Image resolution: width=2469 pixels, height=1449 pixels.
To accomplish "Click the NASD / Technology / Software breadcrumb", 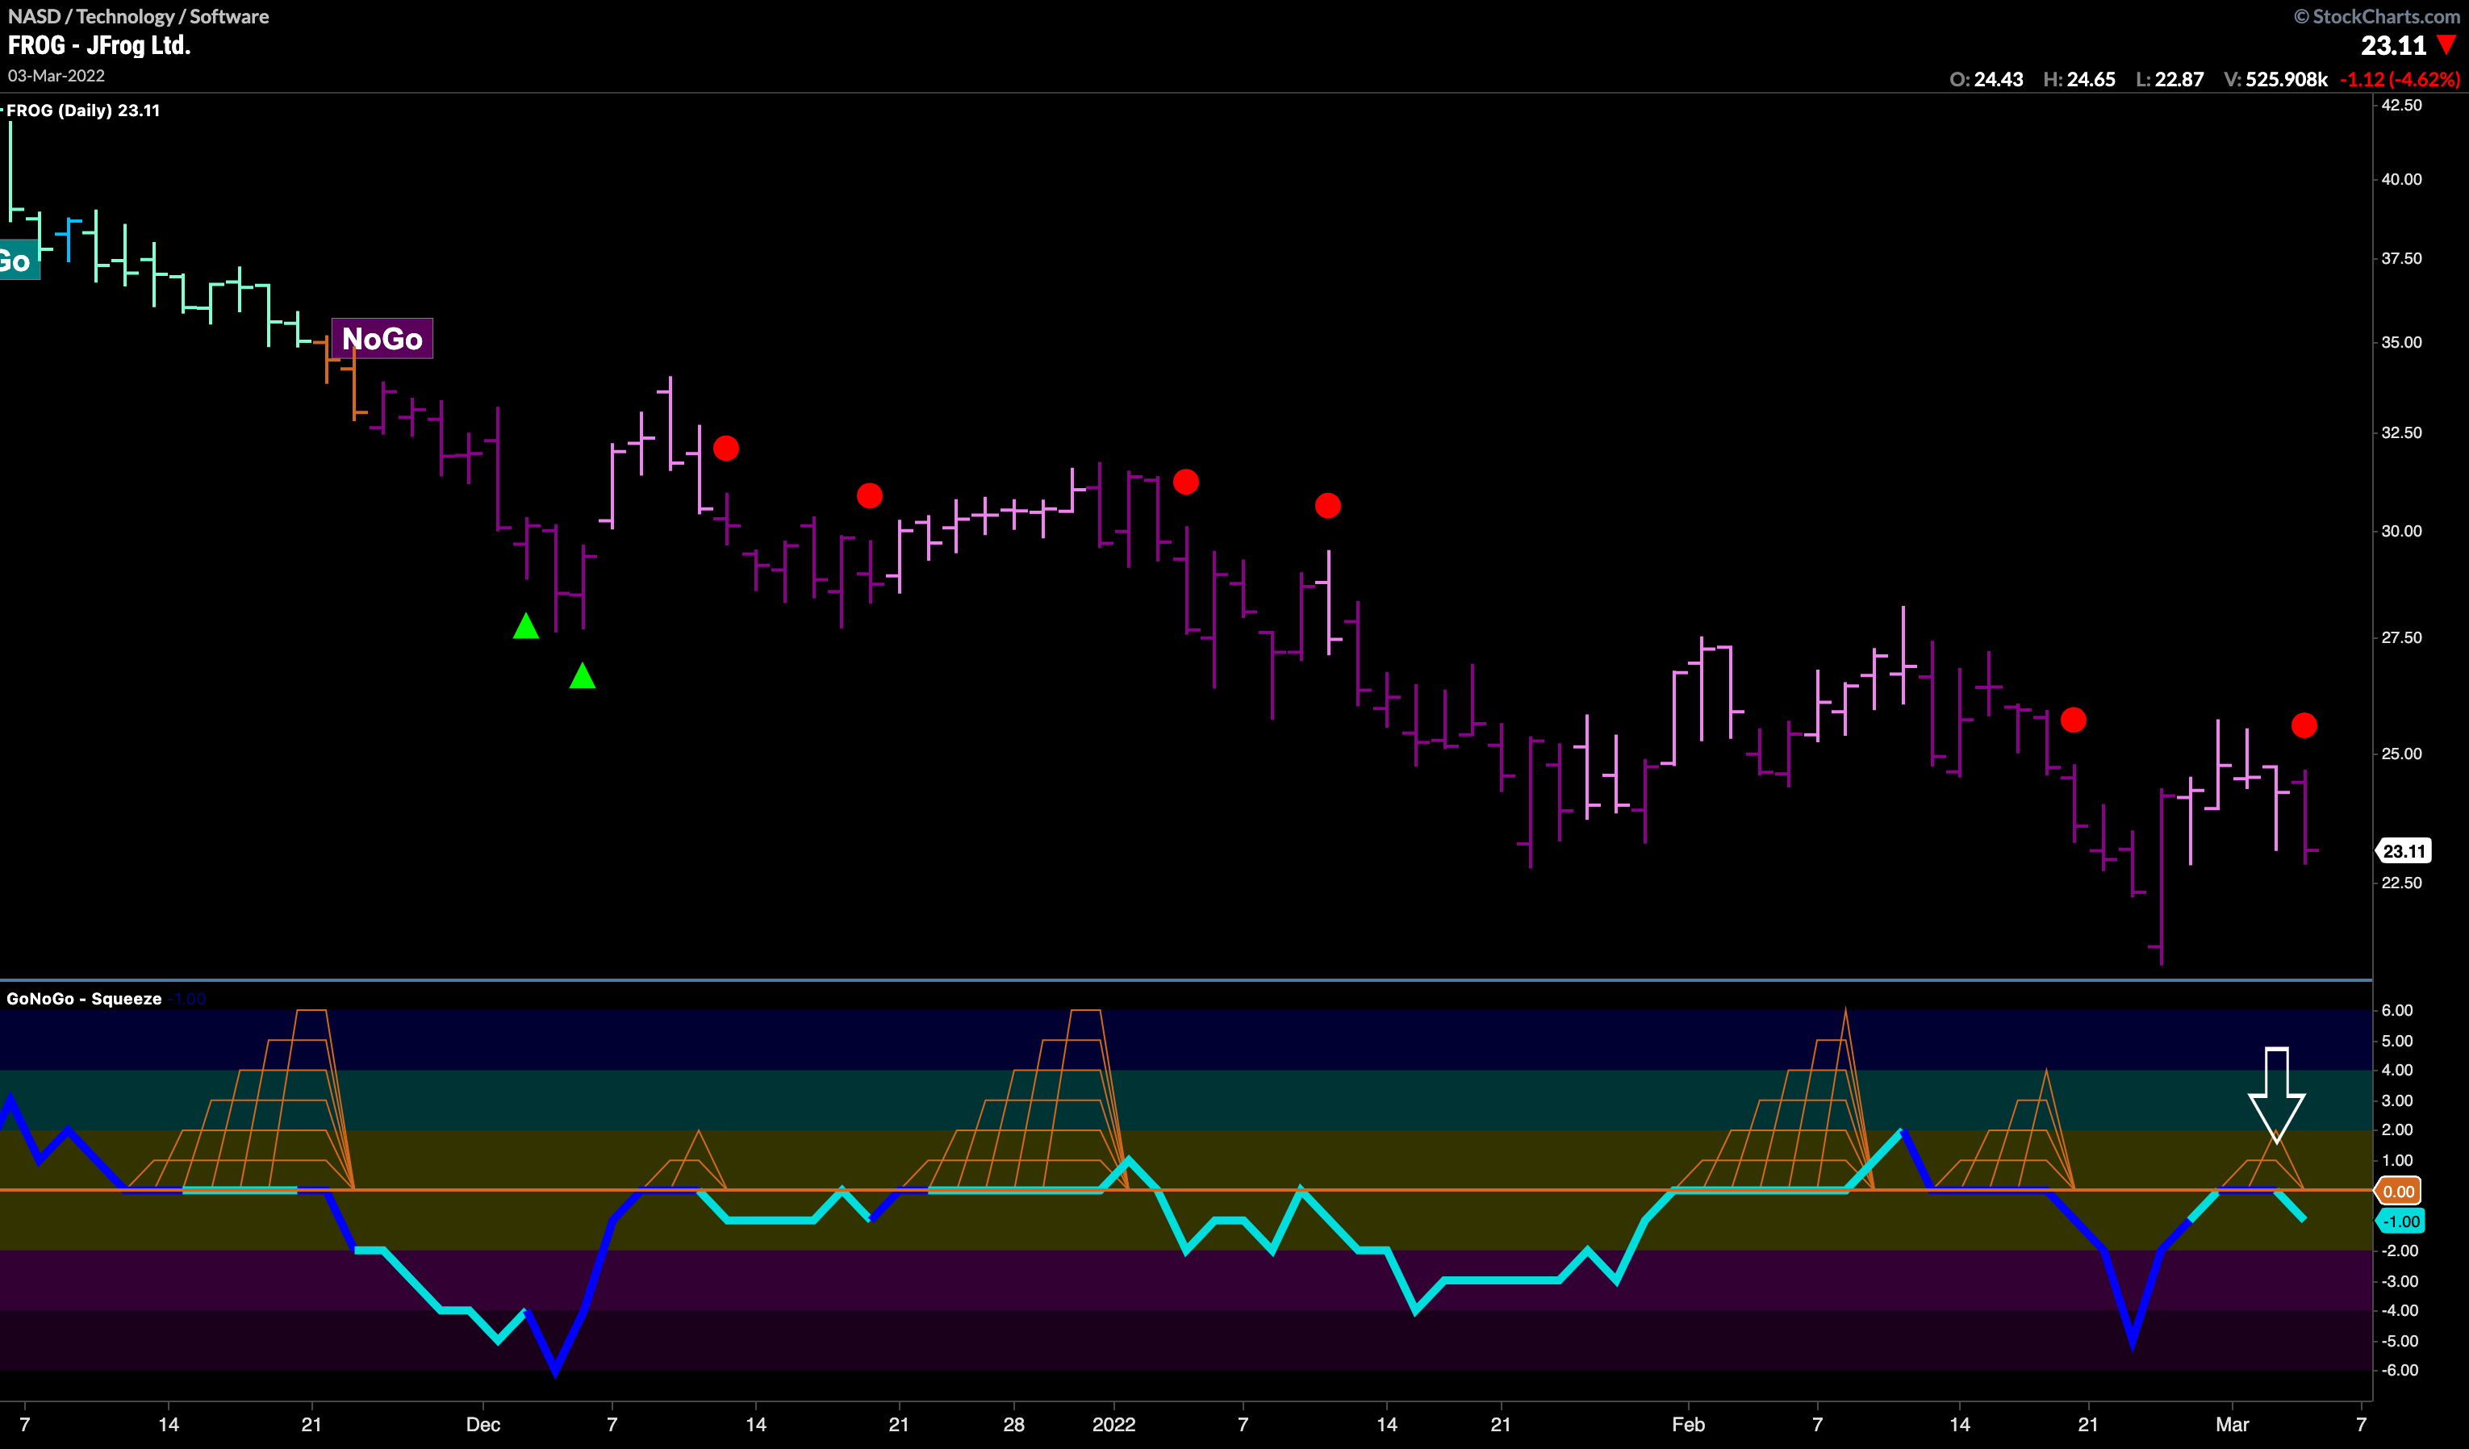I will (x=138, y=15).
